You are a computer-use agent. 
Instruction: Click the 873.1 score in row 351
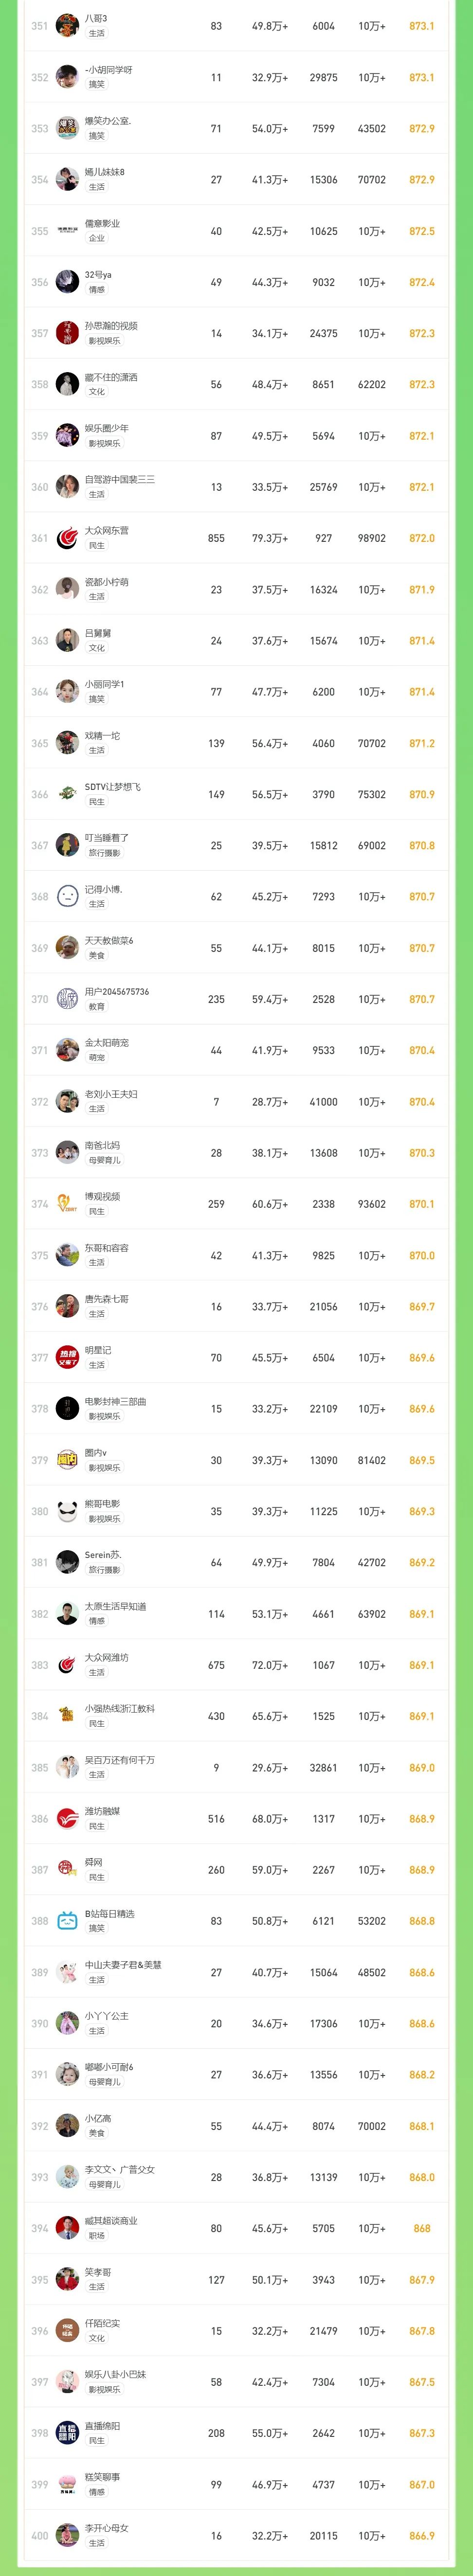pos(421,26)
